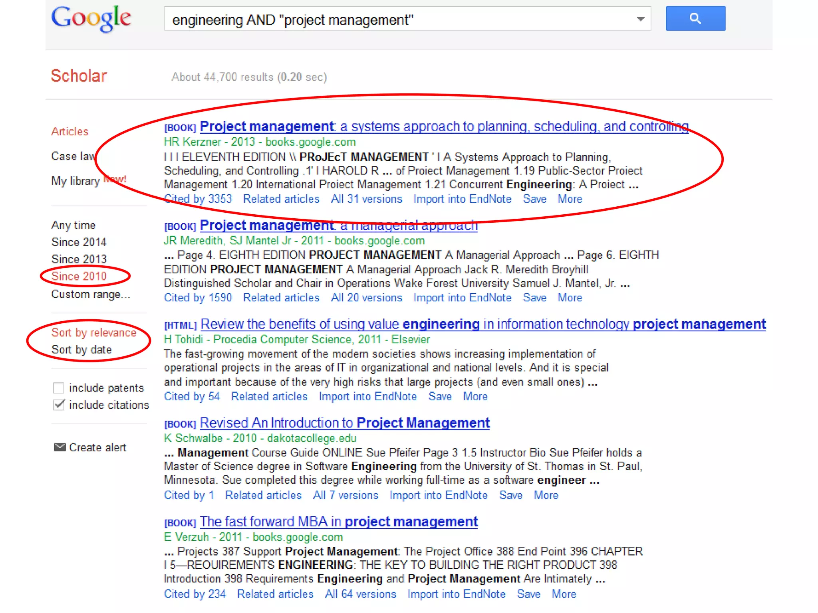Viewport: 818px width, 613px height.
Task: Click the Create alert envelope icon
Action: click(x=60, y=447)
